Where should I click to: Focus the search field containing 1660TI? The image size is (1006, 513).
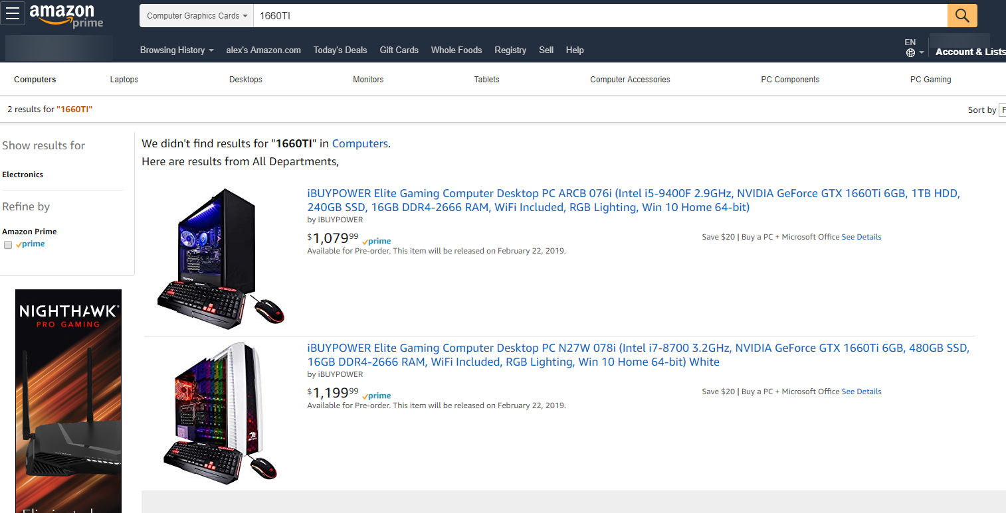click(601, 15)
